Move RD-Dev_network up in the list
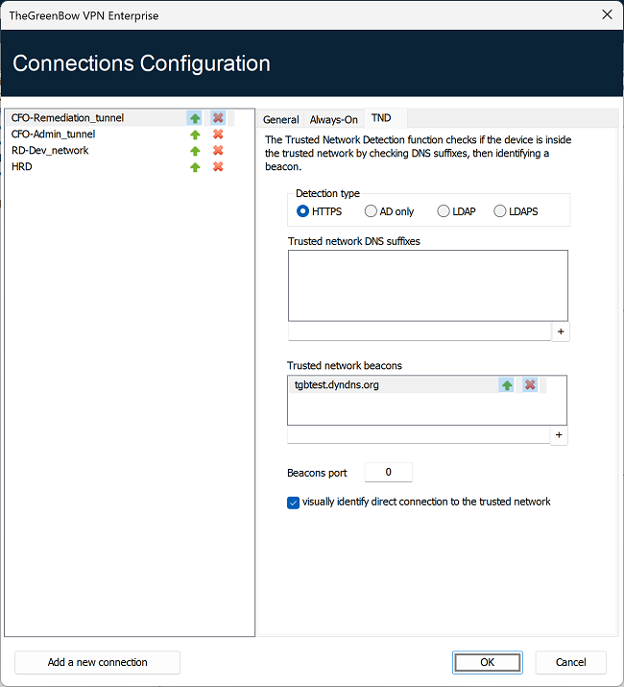Viewport: 624px width, 687px height. [195, 151]
